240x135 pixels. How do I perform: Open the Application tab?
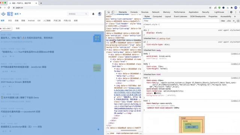193,12
